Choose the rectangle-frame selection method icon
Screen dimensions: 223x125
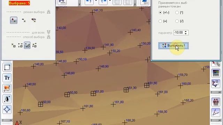point(20,45)
